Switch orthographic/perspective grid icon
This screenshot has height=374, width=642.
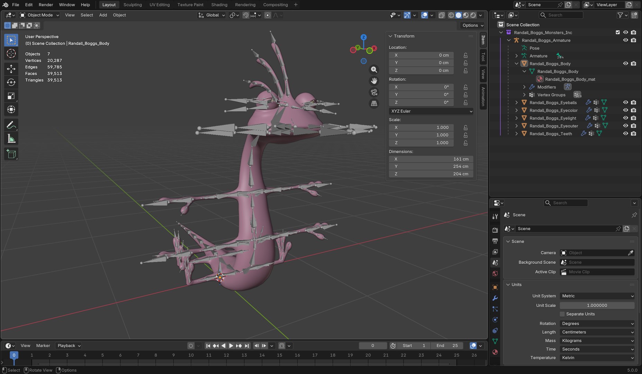(374, 104)
